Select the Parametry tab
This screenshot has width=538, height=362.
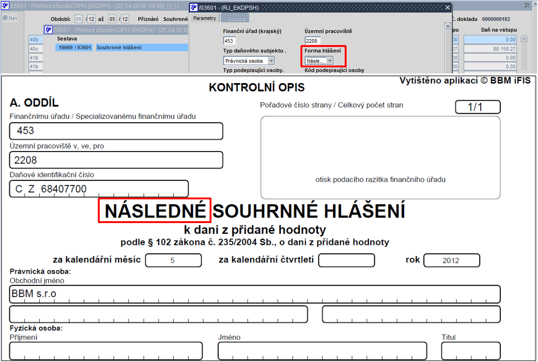[x=204, y=18]
